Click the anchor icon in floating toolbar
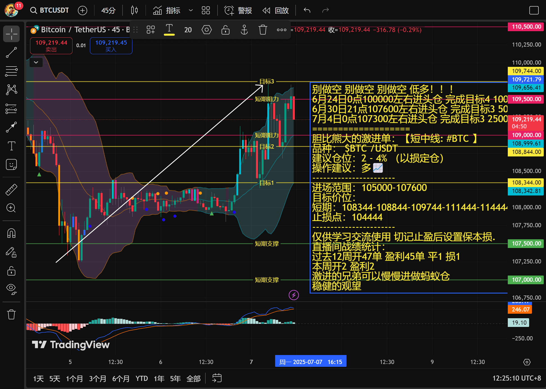The height and width of the screenshot is (389, 546). click(x=244, y=29)
